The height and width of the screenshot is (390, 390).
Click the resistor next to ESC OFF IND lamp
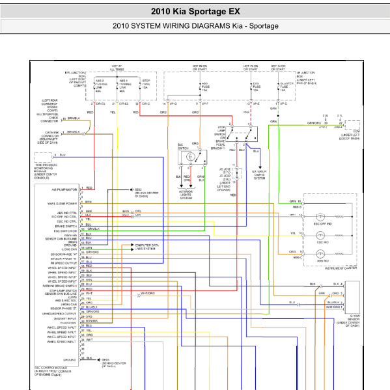point(339,217)
